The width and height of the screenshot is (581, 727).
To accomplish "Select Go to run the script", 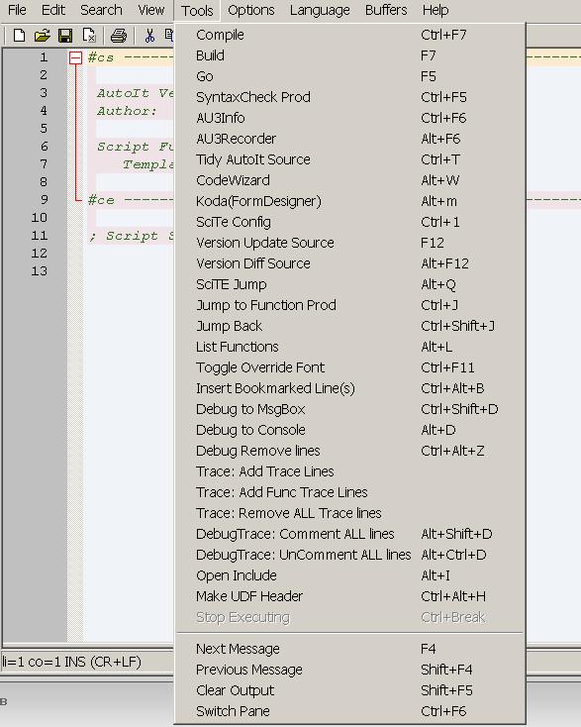I will coord(349,76).
